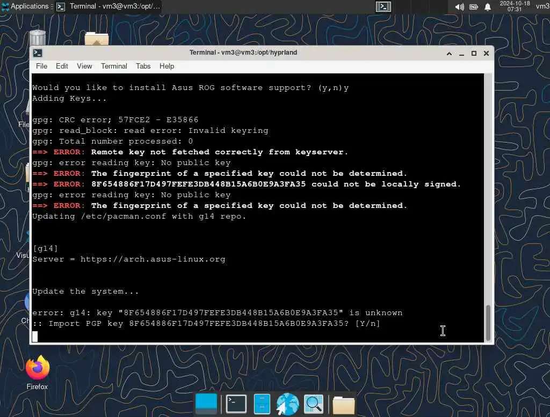This screenshot has width=550, height=417.
Task: Minimize the terminal window
Action: [x=461, y=53]
